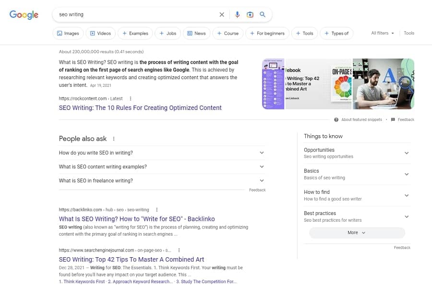Click About featured snippets text
The image size is (432, 286).
361,119
